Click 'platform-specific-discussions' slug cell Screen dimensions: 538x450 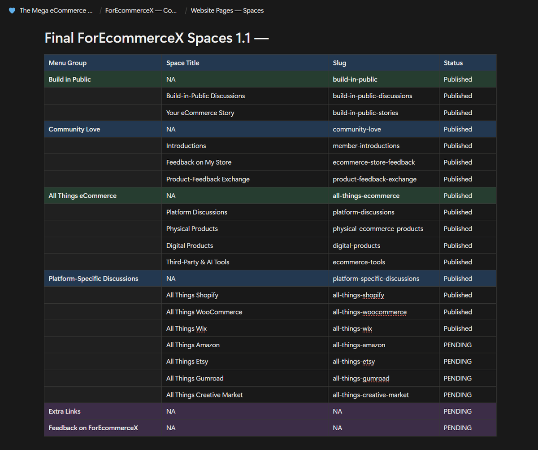point(384,279)
